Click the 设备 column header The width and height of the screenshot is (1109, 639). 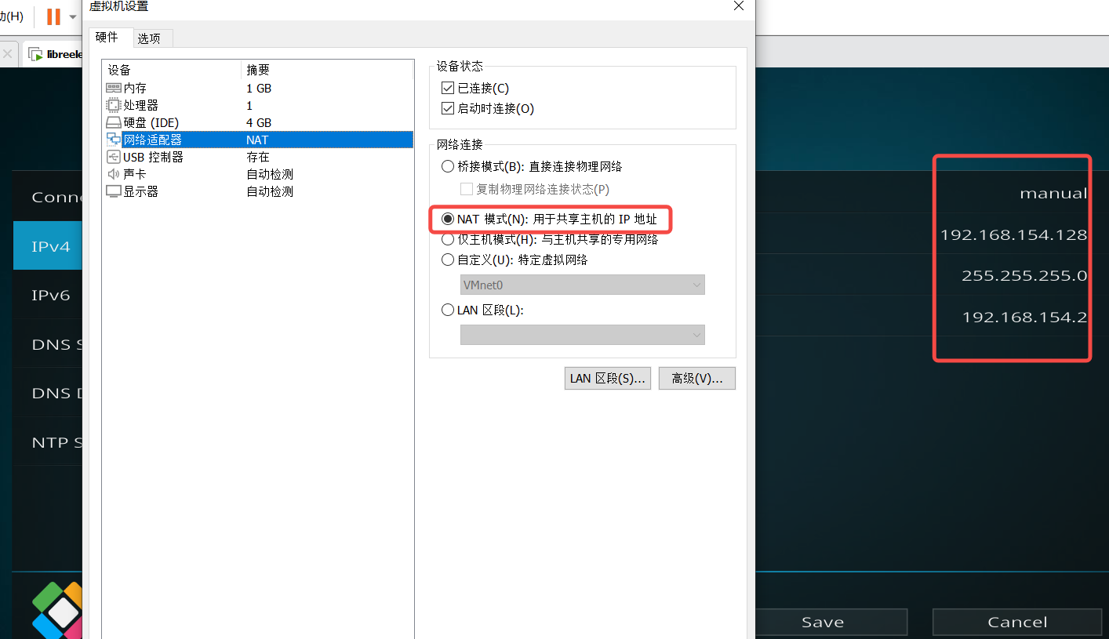pyautogui.click(x=172, y=70)
